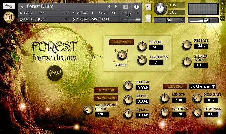
Task: Click the EQ MID 0.00db value
Action: tap(142, 101)
